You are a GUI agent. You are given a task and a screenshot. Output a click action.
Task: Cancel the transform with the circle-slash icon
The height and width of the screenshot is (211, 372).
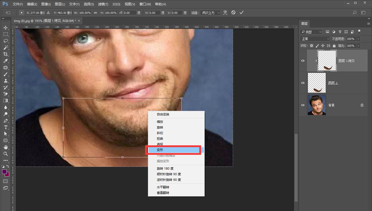point(233,13)
